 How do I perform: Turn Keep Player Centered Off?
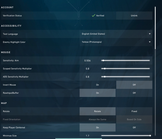tap(134, 128)
